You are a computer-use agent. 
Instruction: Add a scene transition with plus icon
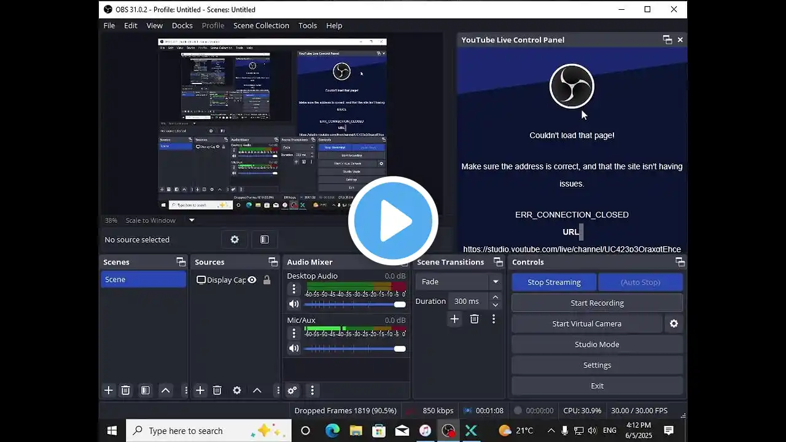[x=454, y=319]
